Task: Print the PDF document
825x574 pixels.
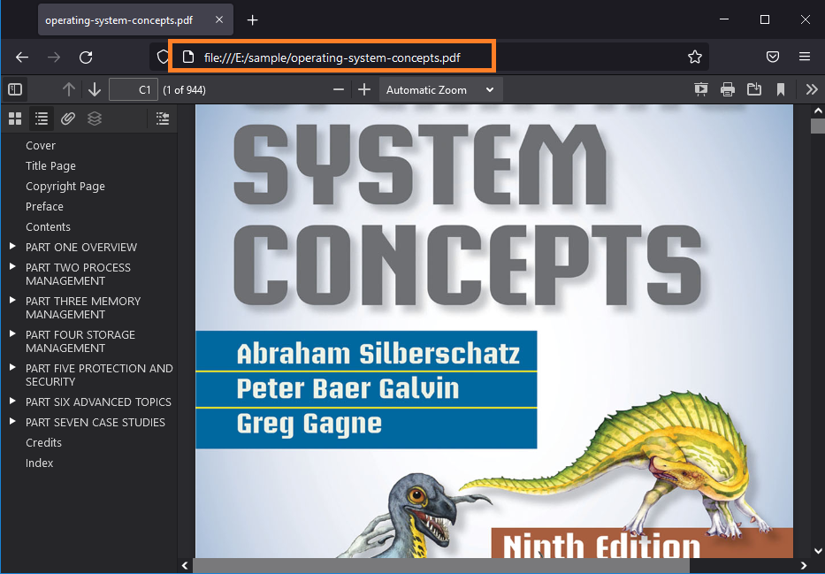Action: [727, 89]
